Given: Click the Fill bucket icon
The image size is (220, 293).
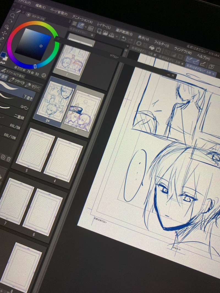Looking at the screenshot, I should pyautogui.click(x=152, y=48).
